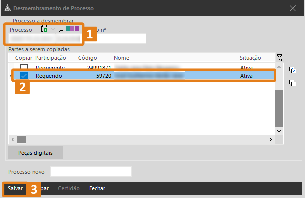The height and width of the screenshot is (198, 305).
Task: Click the green color tag square
Action: pos(68,28)
